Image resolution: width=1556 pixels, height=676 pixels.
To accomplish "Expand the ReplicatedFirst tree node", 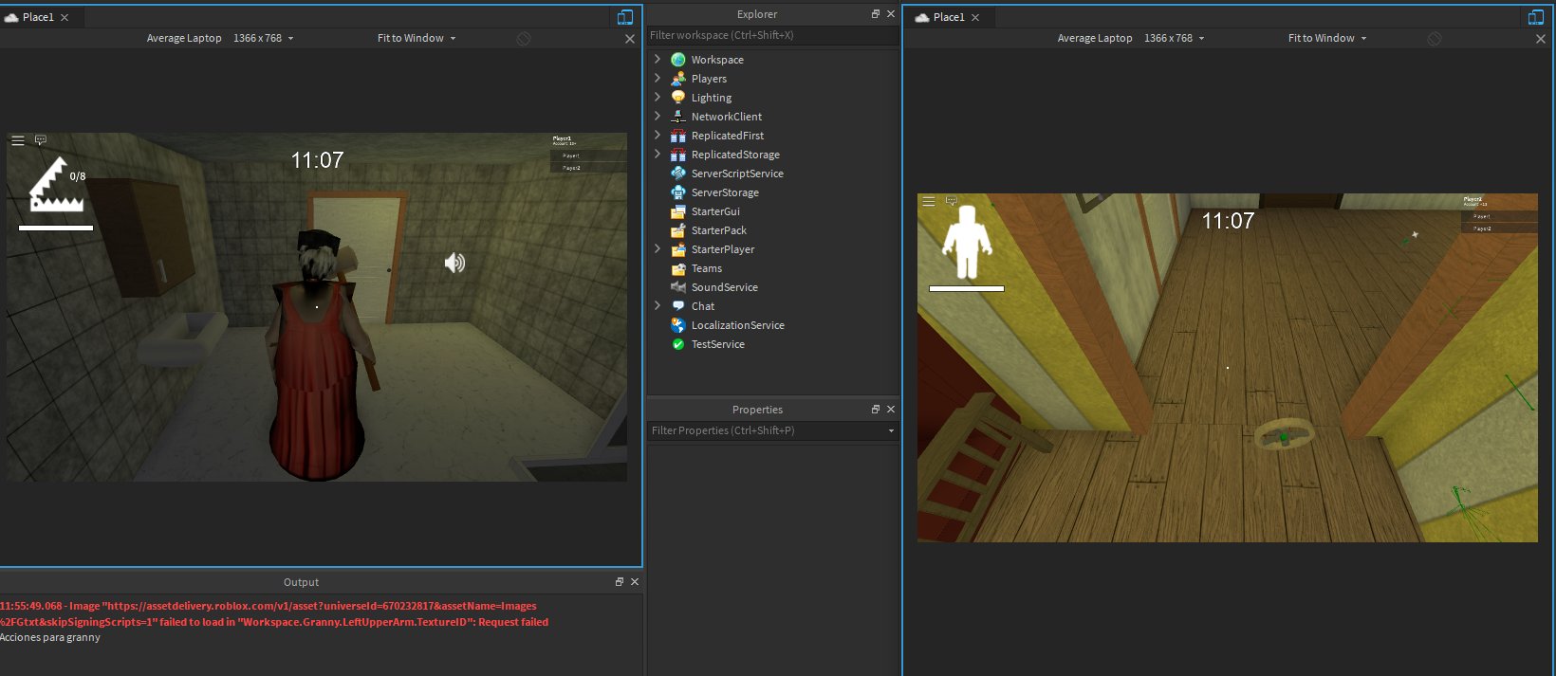I will (x=658, y=135).
